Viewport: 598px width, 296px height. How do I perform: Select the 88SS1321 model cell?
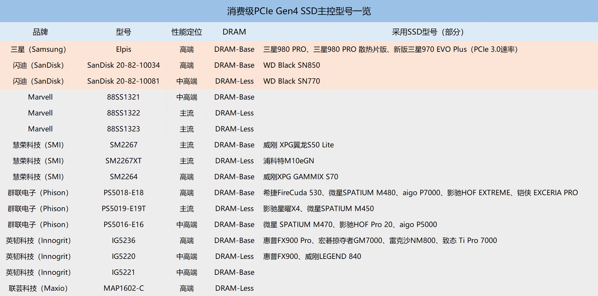123,97
